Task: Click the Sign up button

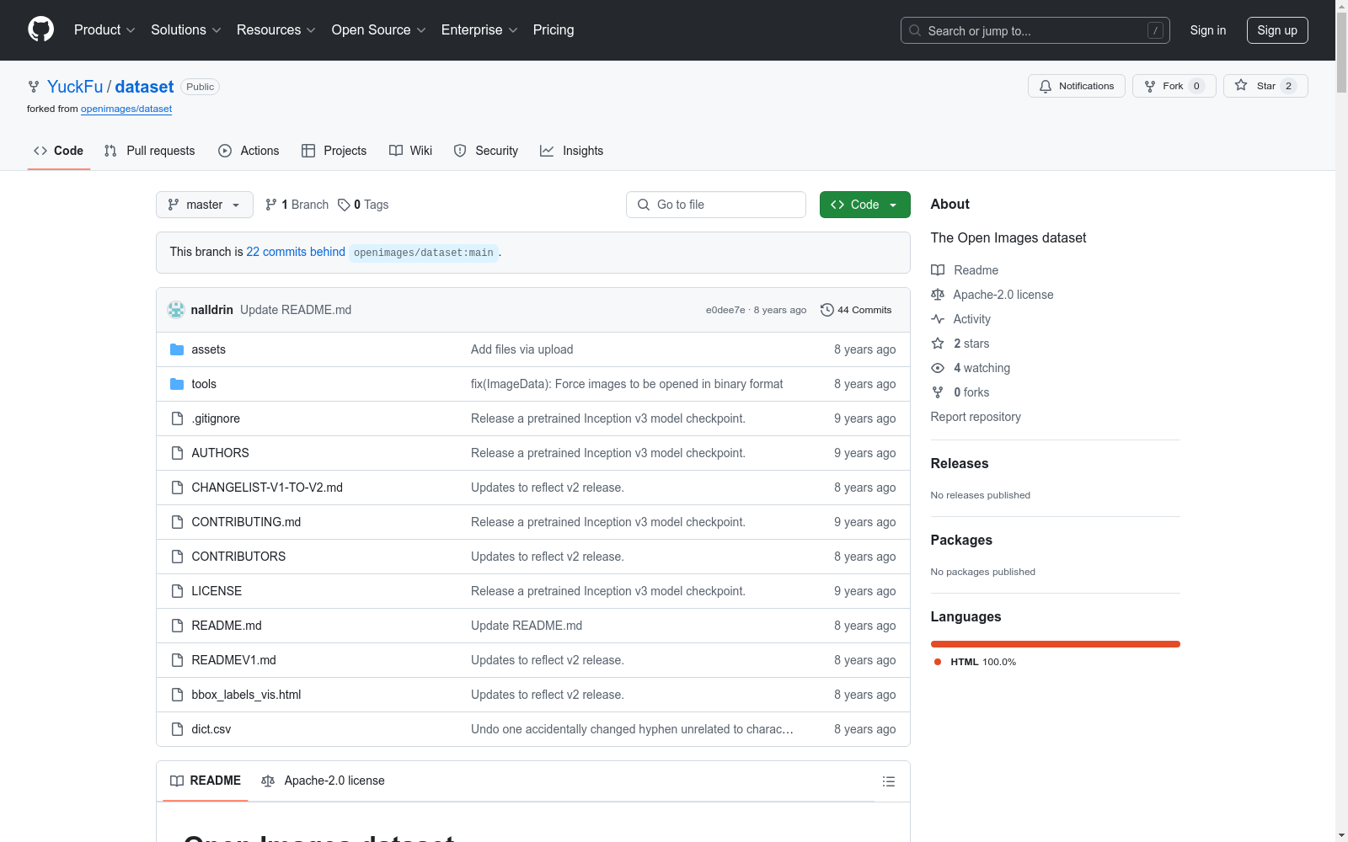Action: click(x=1277, y=30)
